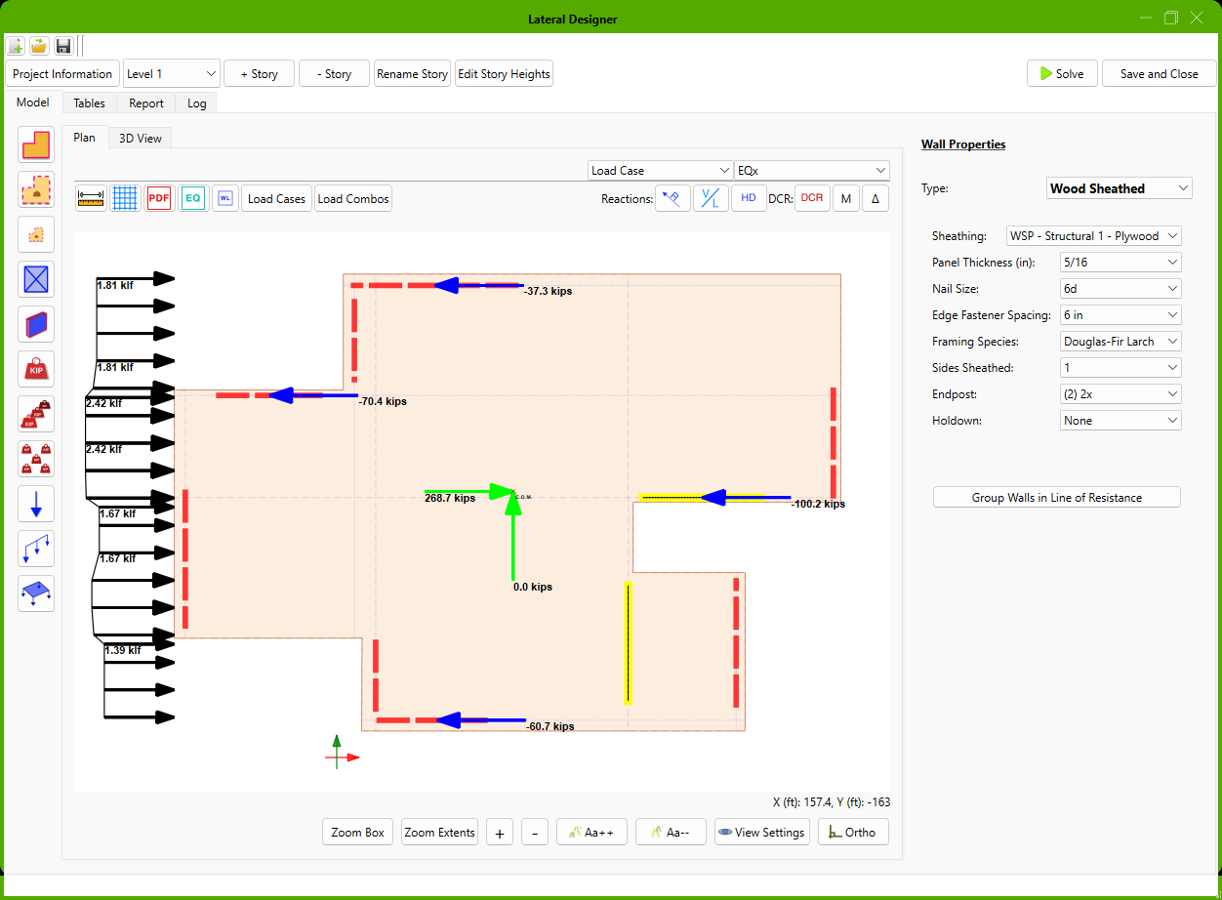1222x900 pixels.
Task: Select the single KIP weight load tool
Action: [36, 369]
